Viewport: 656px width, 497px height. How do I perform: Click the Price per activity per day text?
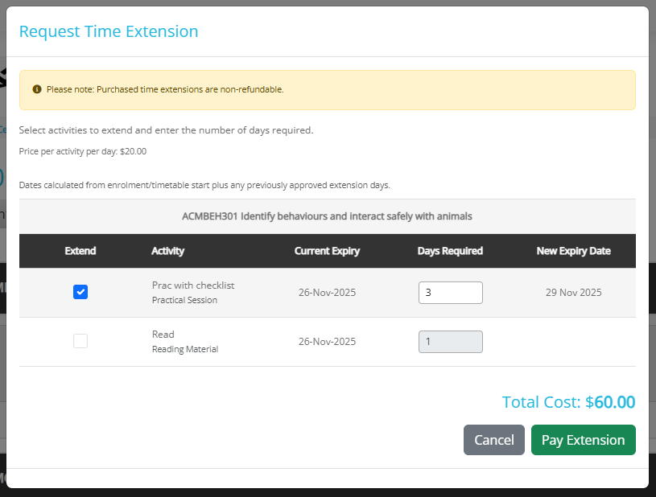click(83, 151)
